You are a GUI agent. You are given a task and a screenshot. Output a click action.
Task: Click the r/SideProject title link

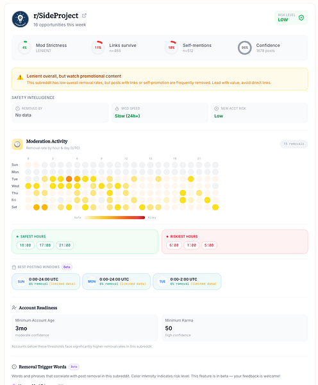(56, 15)
